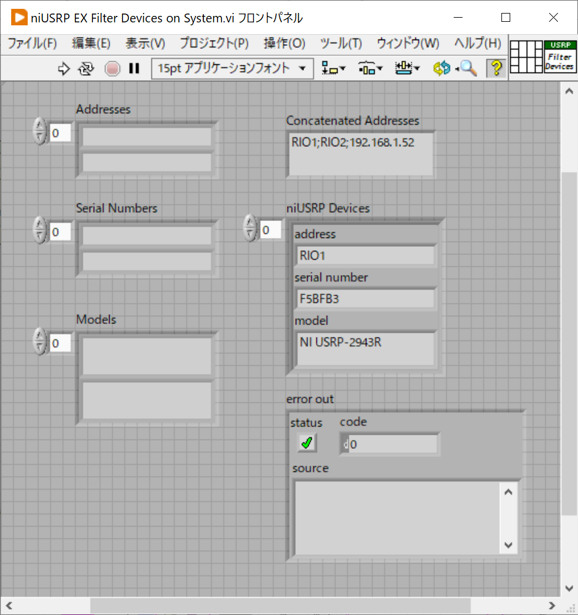
Task: Click the front panel scroll down arrow
Action: pos(569,588)
